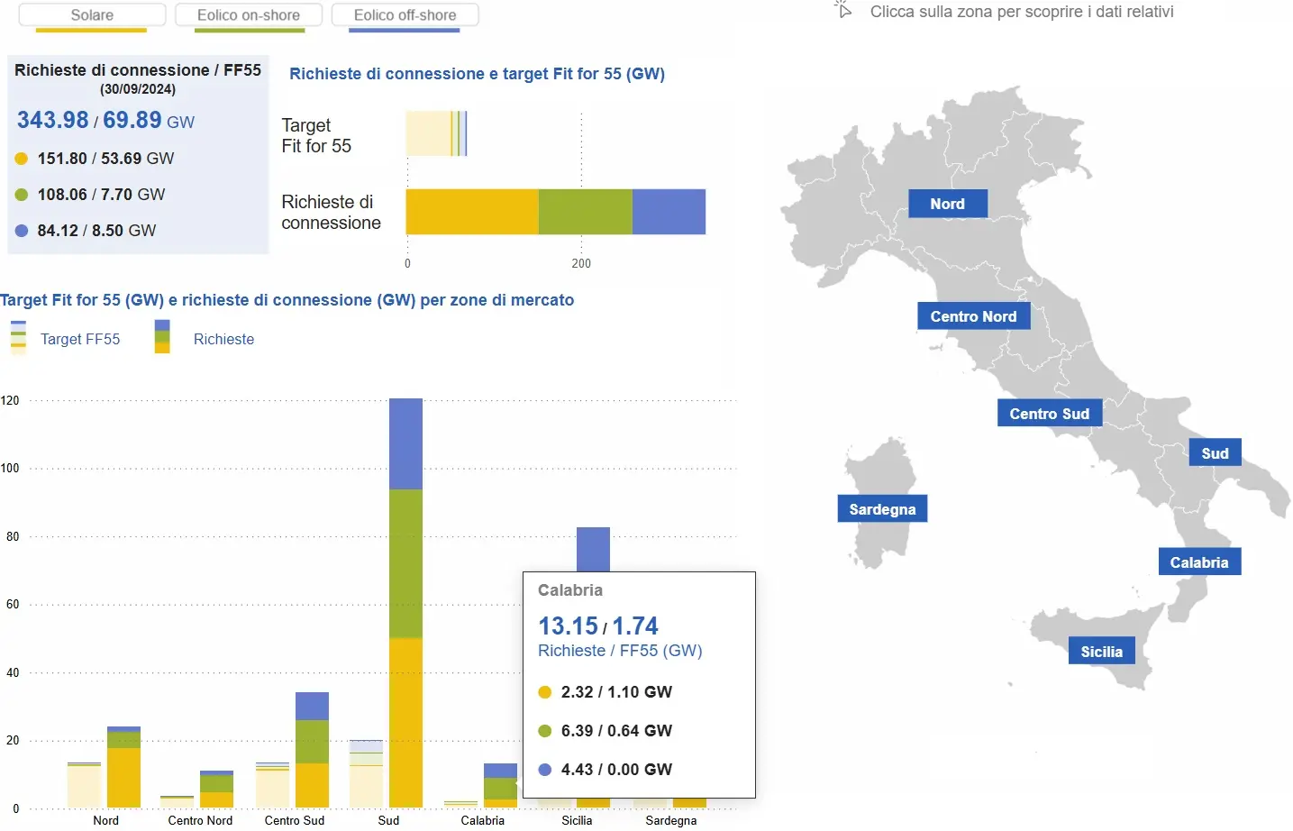1293x831 pixels.
Task: Click the 4.43 / 0.00 GW tooltip value
Action: [616, 770]
